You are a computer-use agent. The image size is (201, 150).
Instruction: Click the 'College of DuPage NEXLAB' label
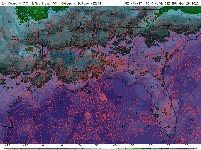(81, 3)
